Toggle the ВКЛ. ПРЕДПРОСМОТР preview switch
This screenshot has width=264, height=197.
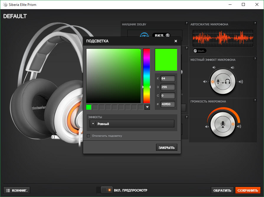pos(105,190)
